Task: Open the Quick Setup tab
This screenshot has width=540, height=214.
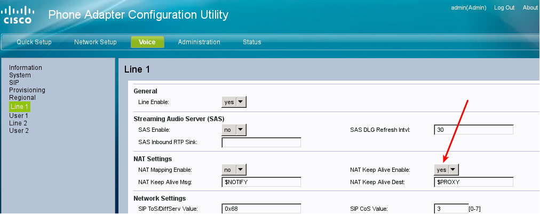Action: 34,42
